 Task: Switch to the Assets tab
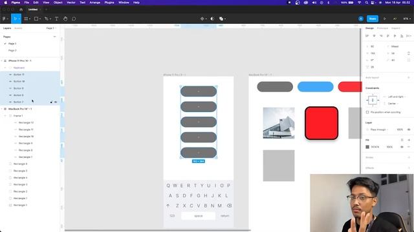tap(18, 28)
